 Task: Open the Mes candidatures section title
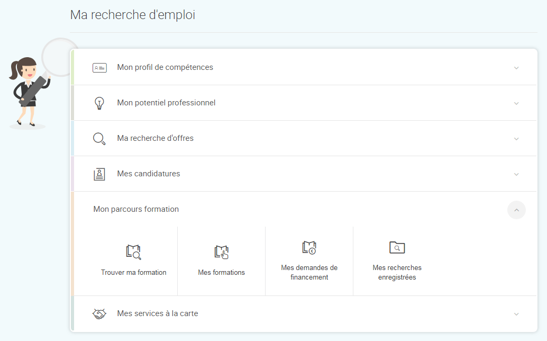click(x=149, y=174)
